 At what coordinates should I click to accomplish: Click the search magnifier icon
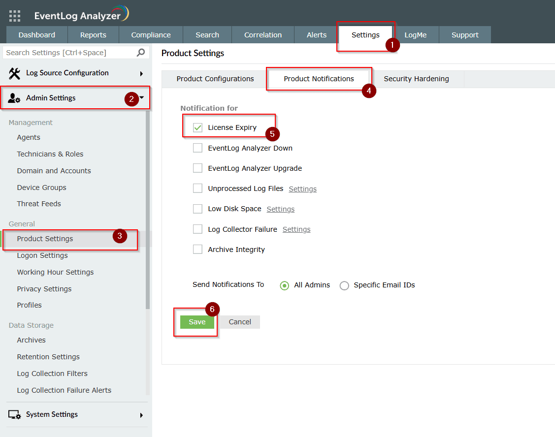coord(141,52)
